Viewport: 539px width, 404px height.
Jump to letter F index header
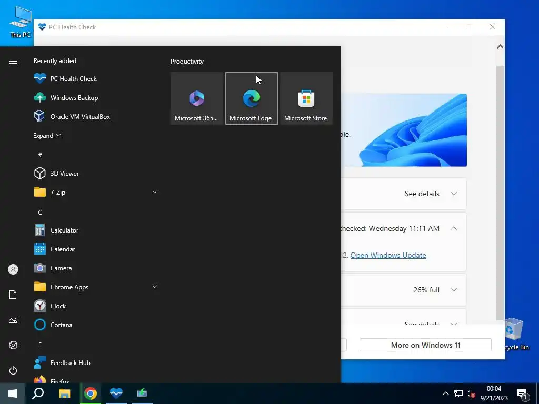tap(40, 345)
